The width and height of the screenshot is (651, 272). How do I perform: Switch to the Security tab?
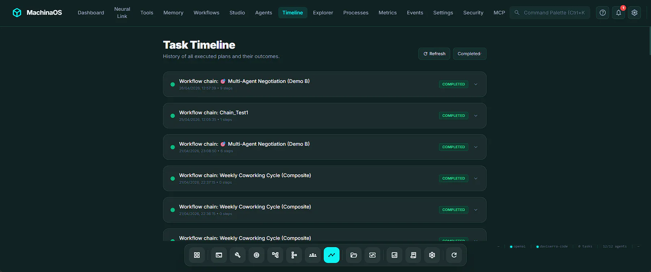473,13
